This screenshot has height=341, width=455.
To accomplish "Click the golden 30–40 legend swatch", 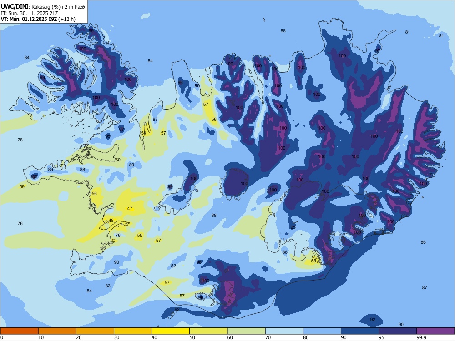I will tap(133, 331).
